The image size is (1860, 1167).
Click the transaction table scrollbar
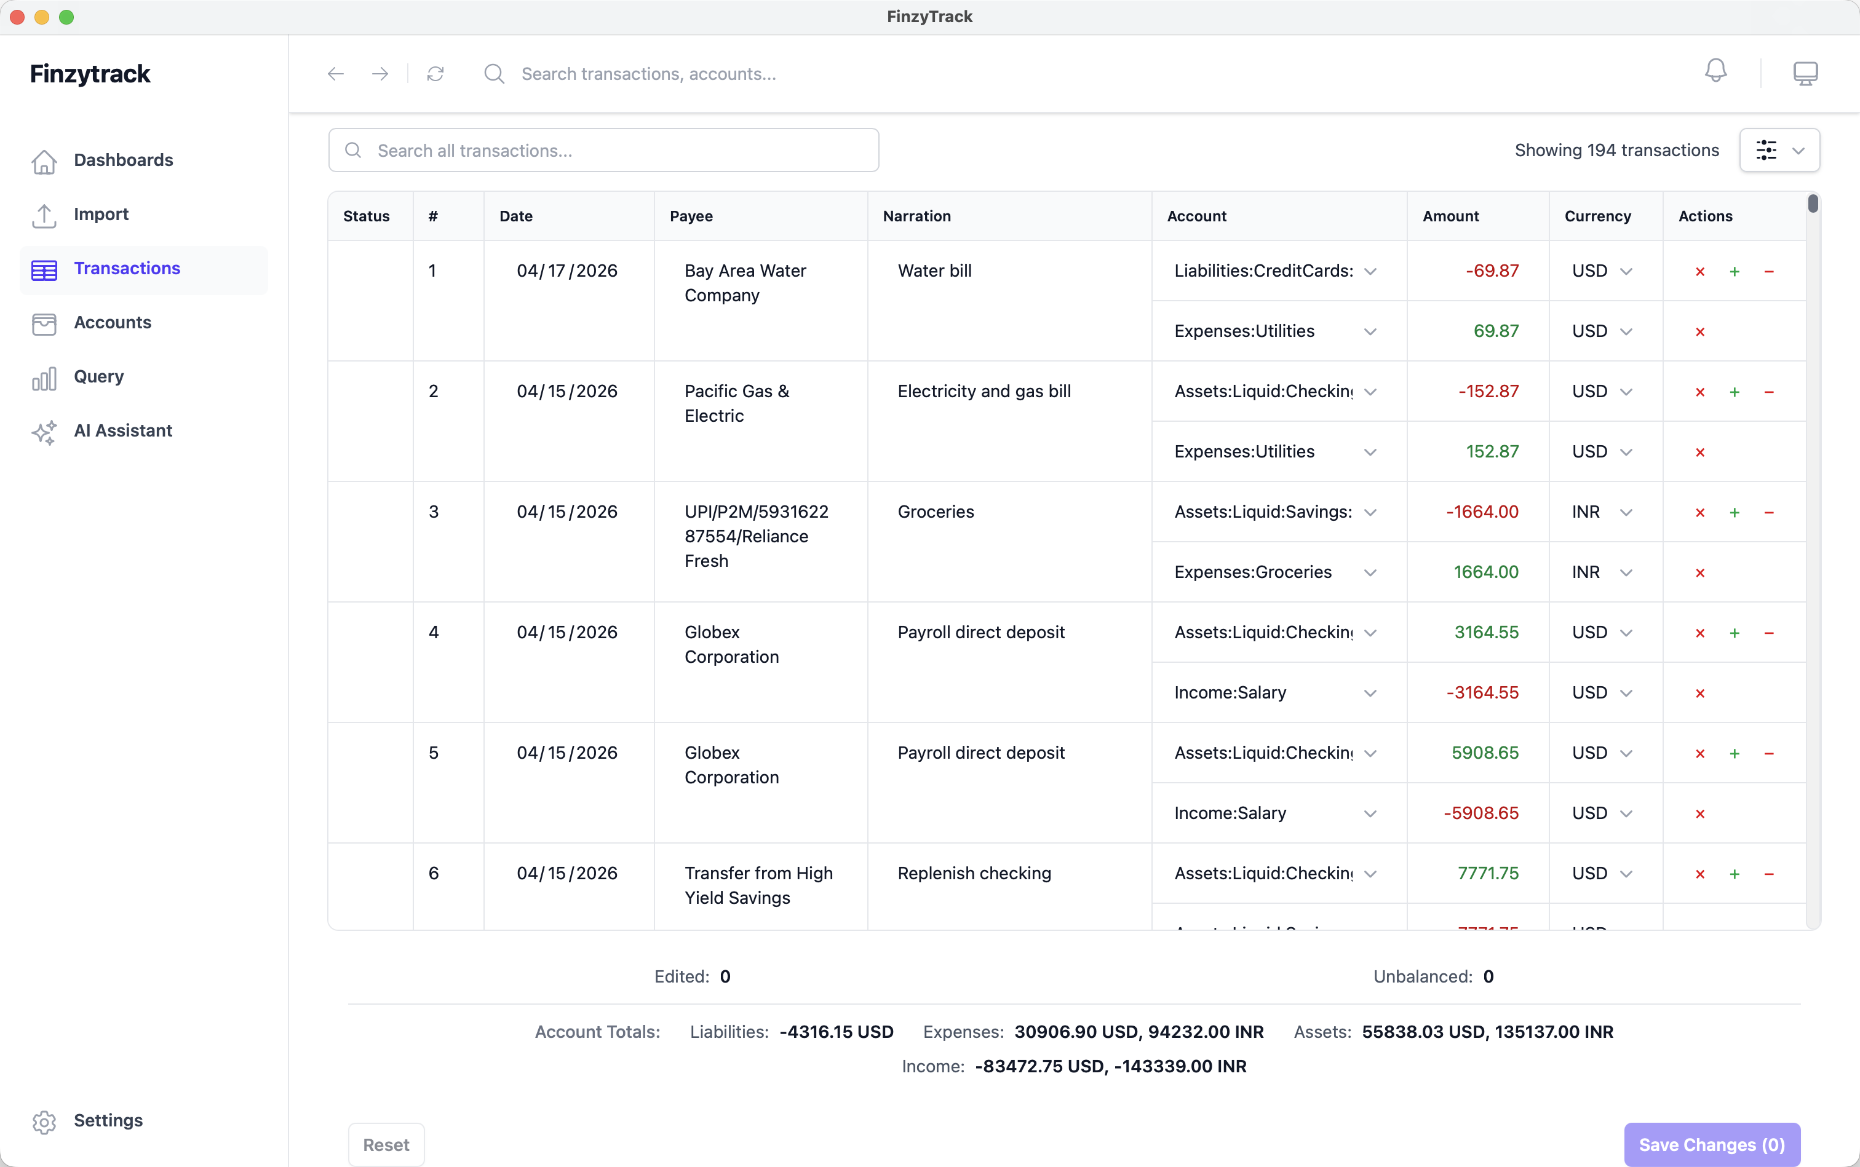[1813, 204]
